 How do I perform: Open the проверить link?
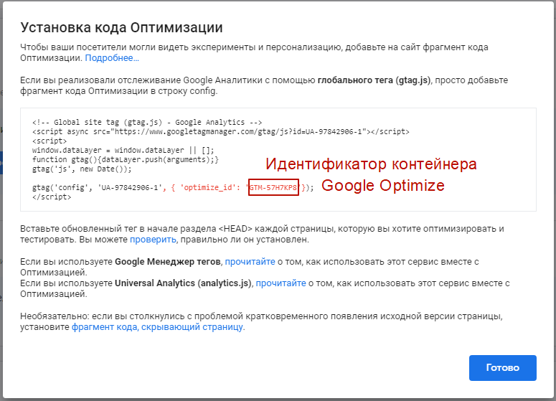pyautogui.click(x=153, y=240)
